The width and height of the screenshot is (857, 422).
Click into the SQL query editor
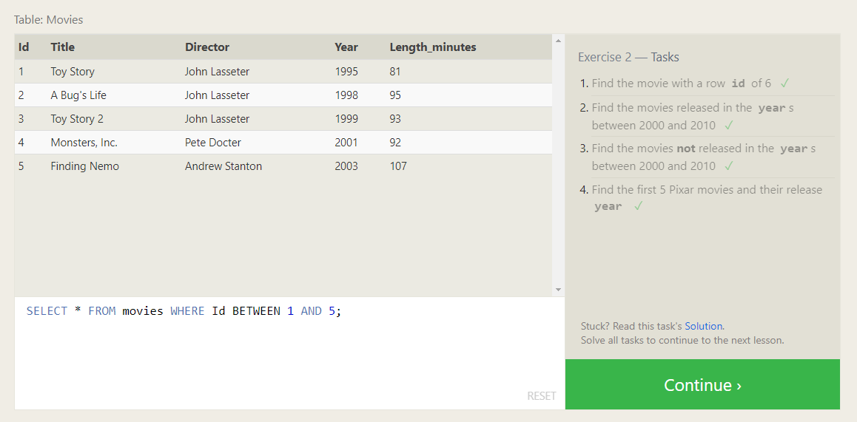289,353
